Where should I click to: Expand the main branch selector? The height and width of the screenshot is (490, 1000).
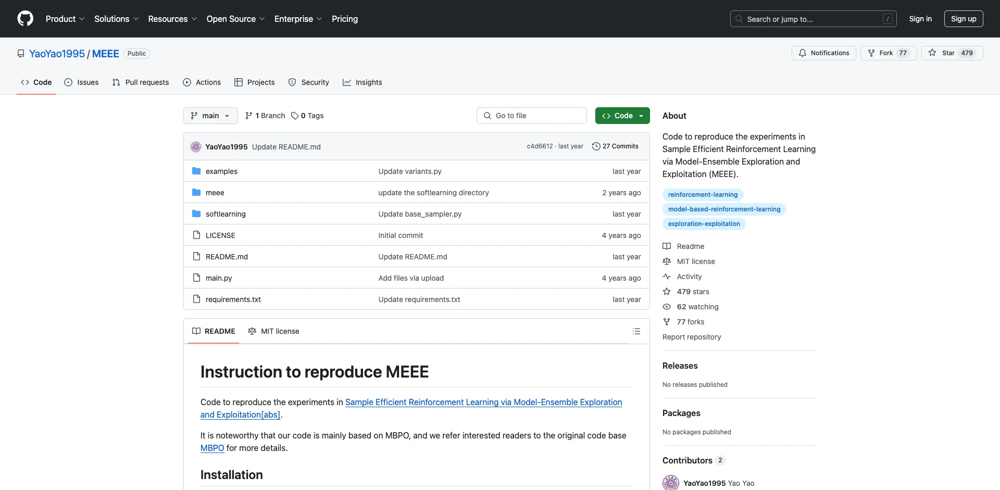coord(210,116)
